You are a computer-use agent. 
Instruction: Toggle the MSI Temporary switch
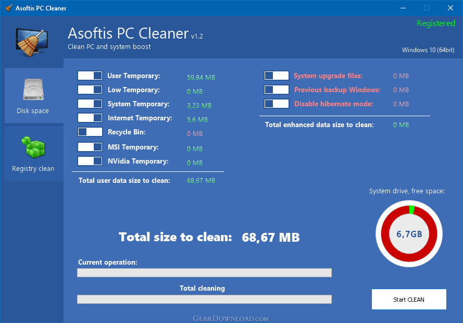(x=90, y=147)
